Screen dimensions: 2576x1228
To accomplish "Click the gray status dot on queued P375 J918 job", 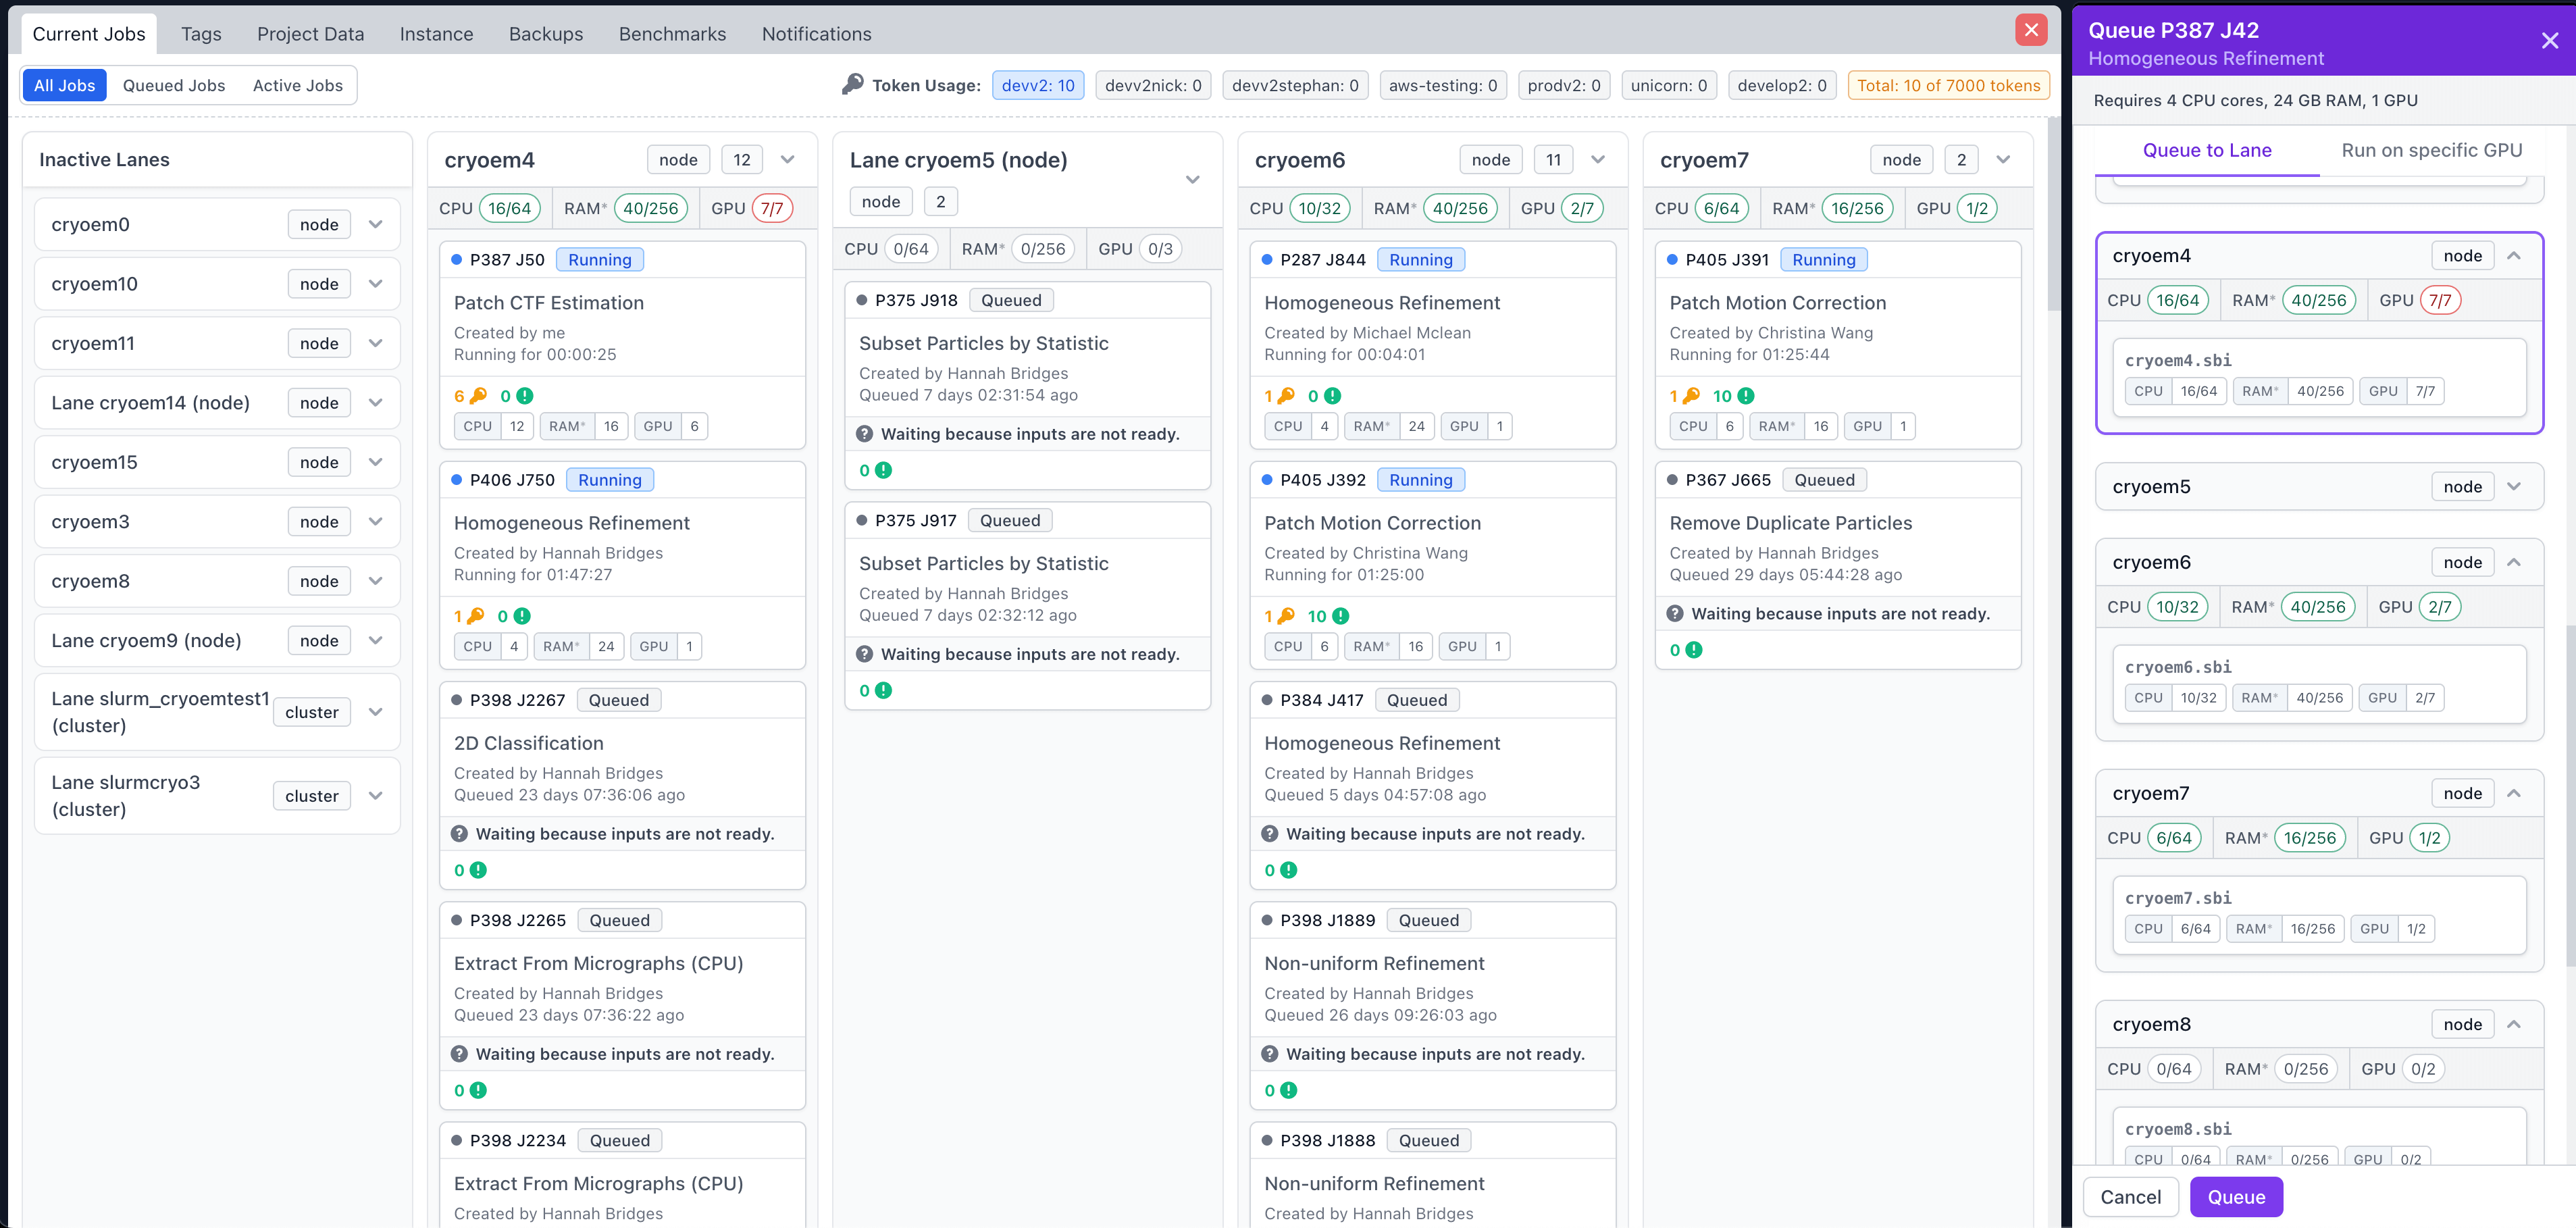I will click(861, 299).
